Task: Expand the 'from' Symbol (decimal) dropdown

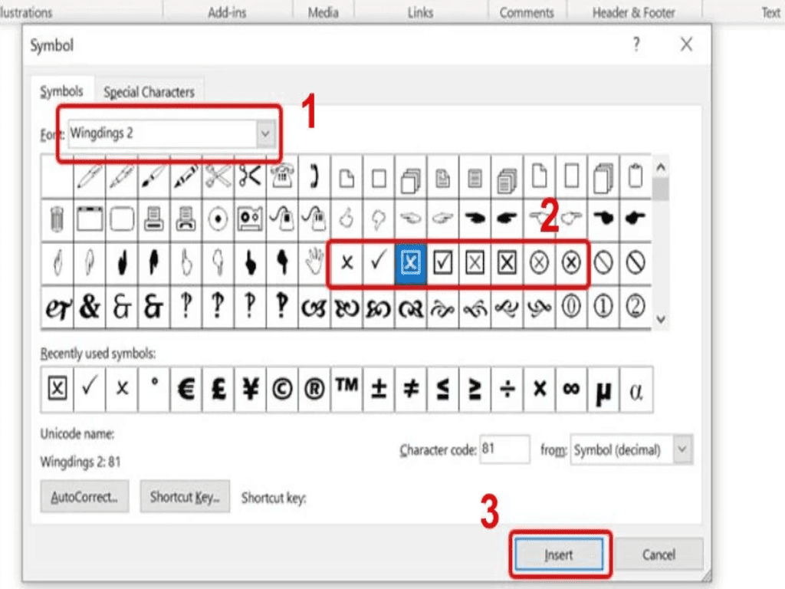Action: pos(682,450)
